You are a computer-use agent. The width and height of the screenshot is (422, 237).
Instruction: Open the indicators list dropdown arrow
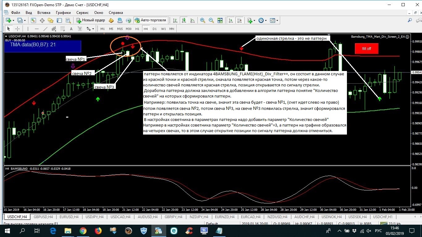[254, 20]
